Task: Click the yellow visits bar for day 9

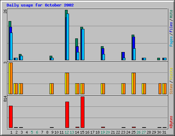Action: coord(50,89)
